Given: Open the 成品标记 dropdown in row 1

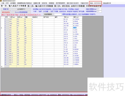Looking at the screenshot, I should point(32,19).
